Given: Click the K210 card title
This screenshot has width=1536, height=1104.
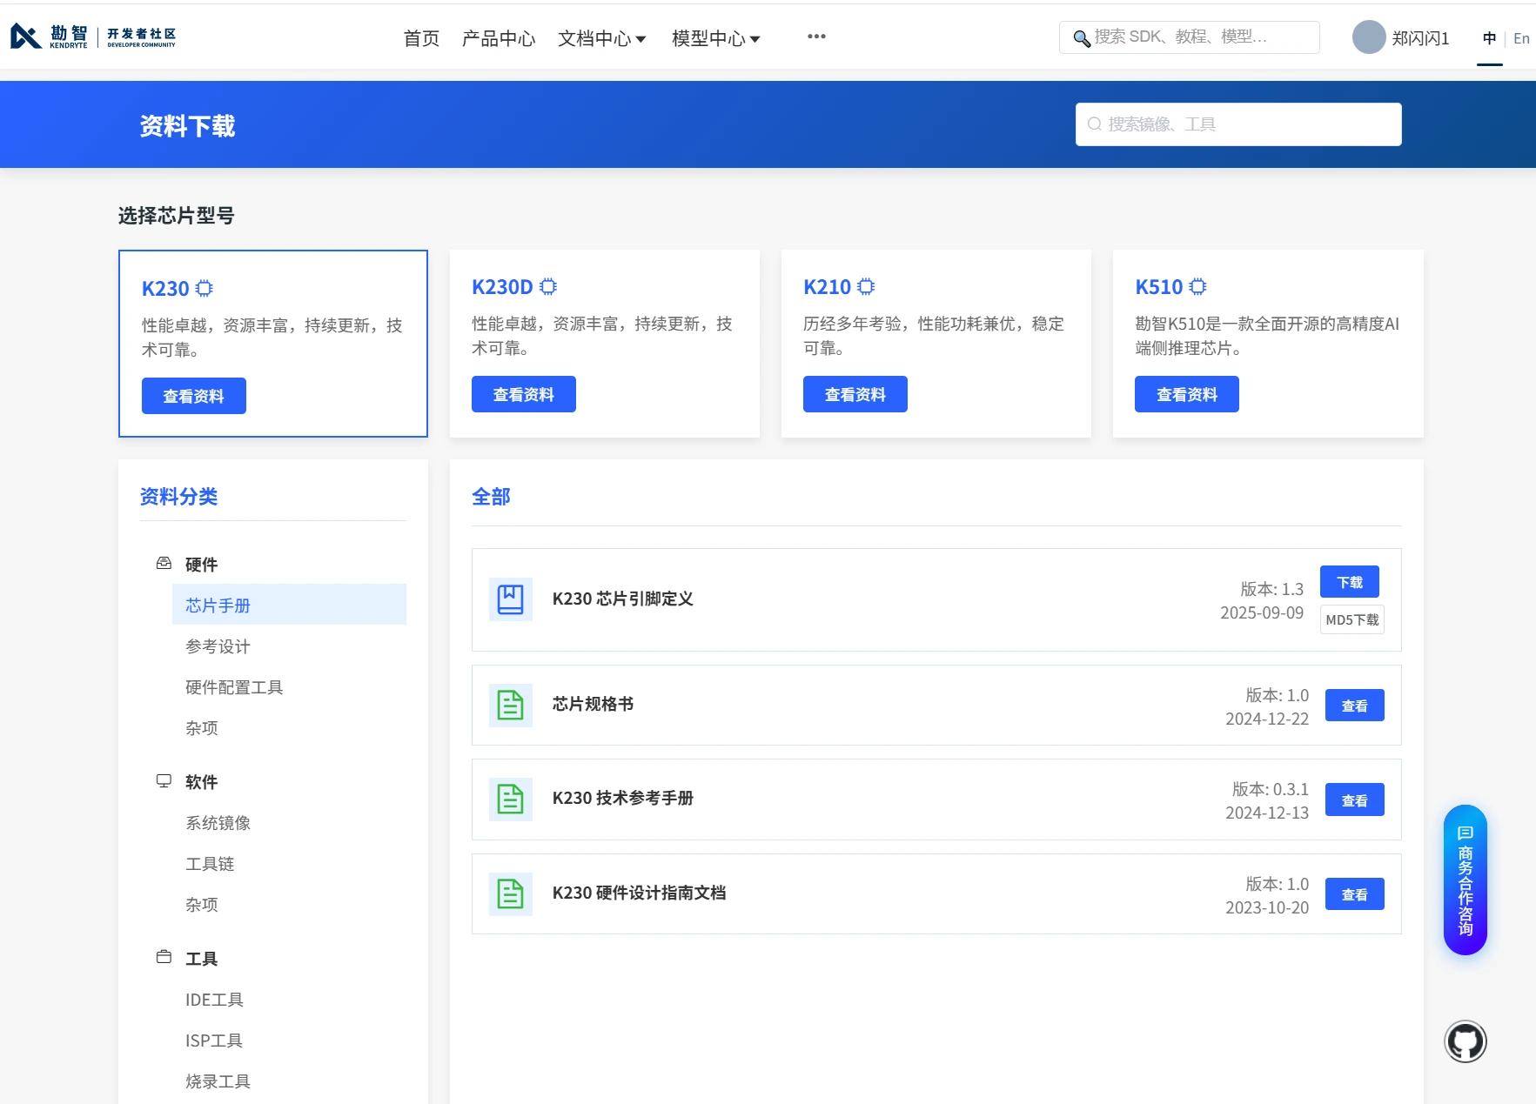Looking at the screenshot, I should 827,287.
